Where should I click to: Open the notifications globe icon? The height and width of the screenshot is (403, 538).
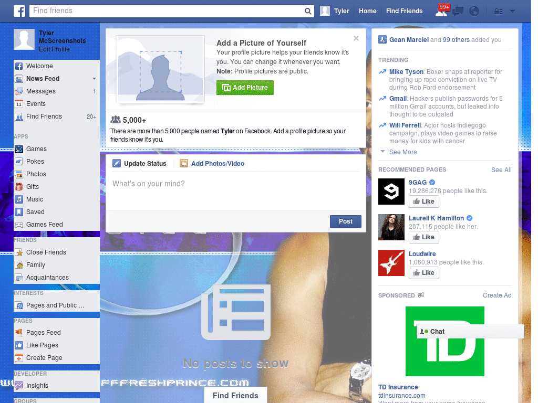pyautogui.click(x=474, y=12)
